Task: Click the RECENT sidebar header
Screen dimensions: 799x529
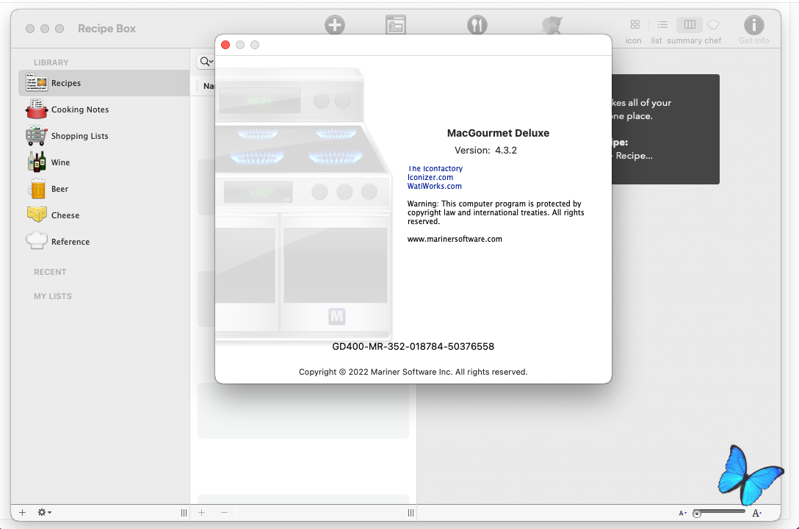Action: tap(50, 272)
